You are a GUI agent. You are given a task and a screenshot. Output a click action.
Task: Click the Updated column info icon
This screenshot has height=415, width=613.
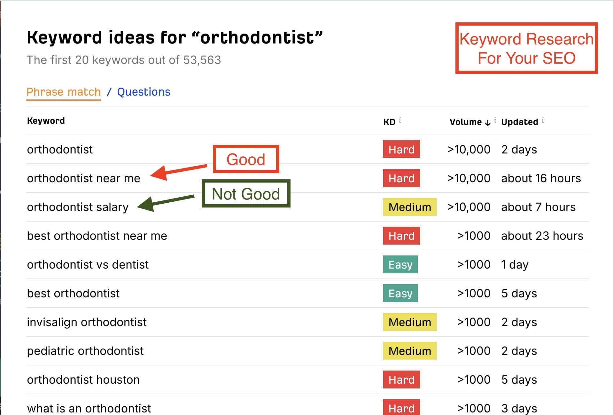[x=543, y=120]
